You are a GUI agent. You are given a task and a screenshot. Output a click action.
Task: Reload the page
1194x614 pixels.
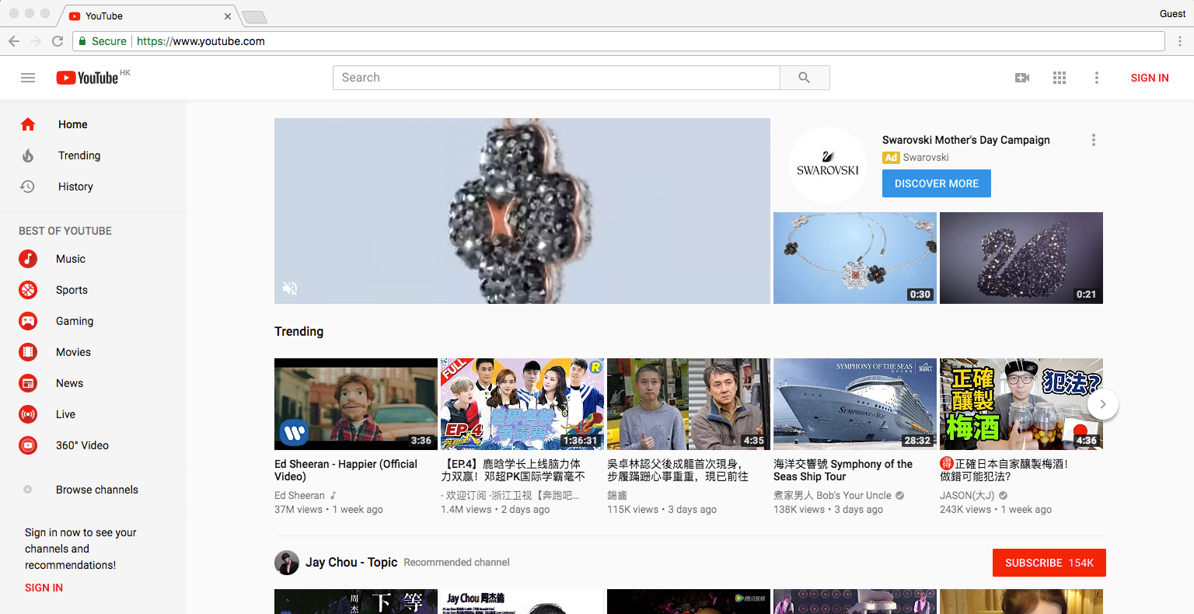pos(58,41)
